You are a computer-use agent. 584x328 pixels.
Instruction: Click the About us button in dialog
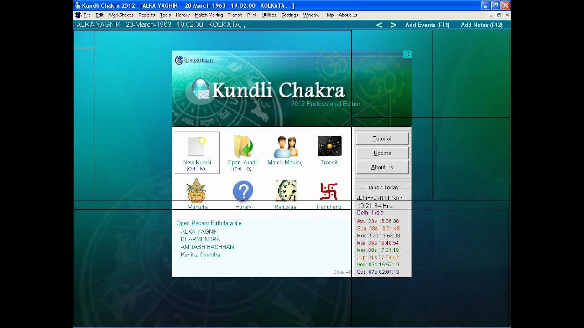click(382, 167)
